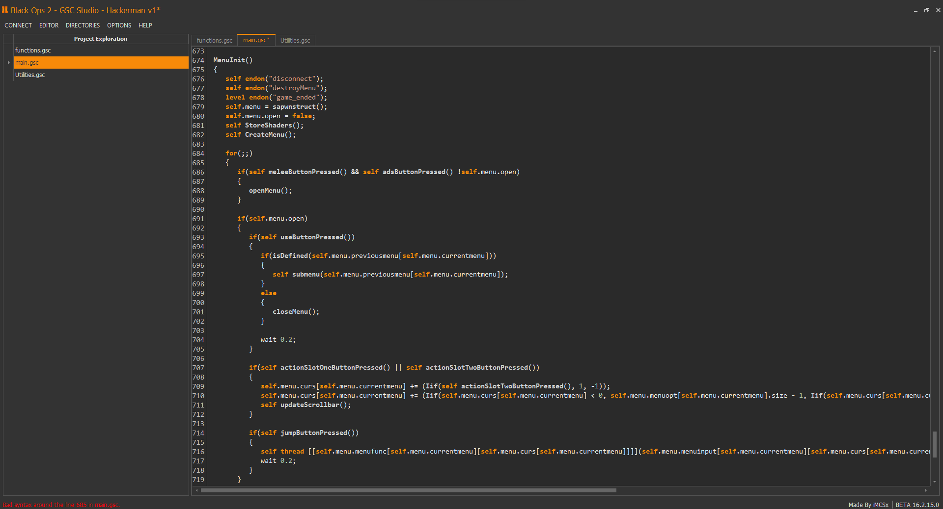Click the bad syntax error message in status bar

coord(61,505)
